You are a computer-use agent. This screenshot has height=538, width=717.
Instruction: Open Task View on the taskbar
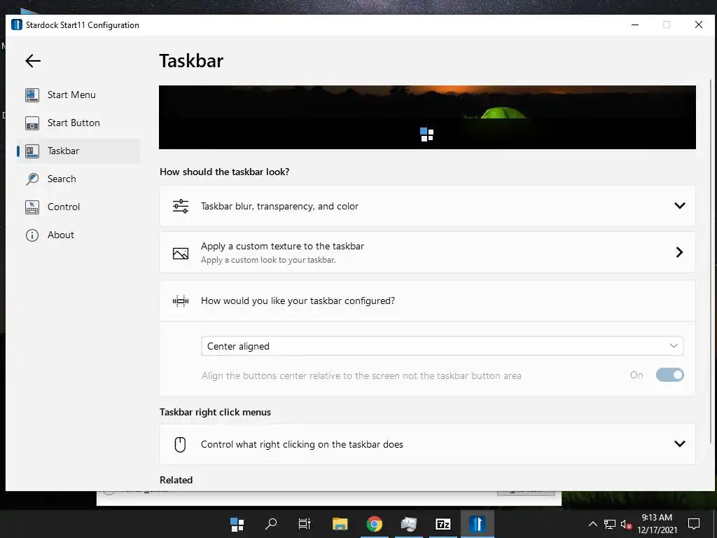coord(305,524)
